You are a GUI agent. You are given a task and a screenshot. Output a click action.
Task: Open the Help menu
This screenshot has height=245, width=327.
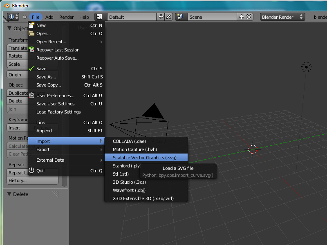coord(84,17)
